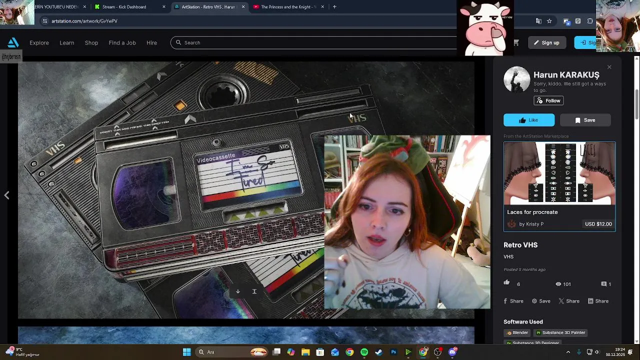This screenshot has height=360, width=640.
Task: Click the ArtStation logo
Action: click(x=13, y=42)
